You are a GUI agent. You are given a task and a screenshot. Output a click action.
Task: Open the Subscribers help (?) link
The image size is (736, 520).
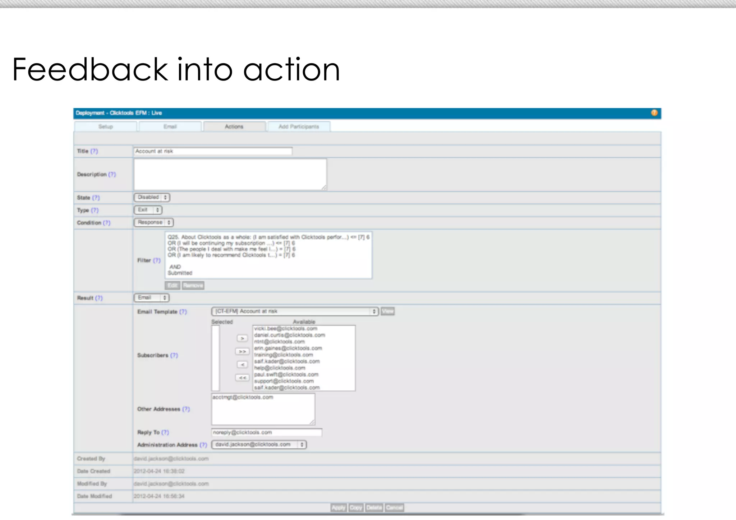(174, 355)
